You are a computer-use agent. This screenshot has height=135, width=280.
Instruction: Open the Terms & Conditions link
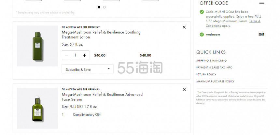233,23
